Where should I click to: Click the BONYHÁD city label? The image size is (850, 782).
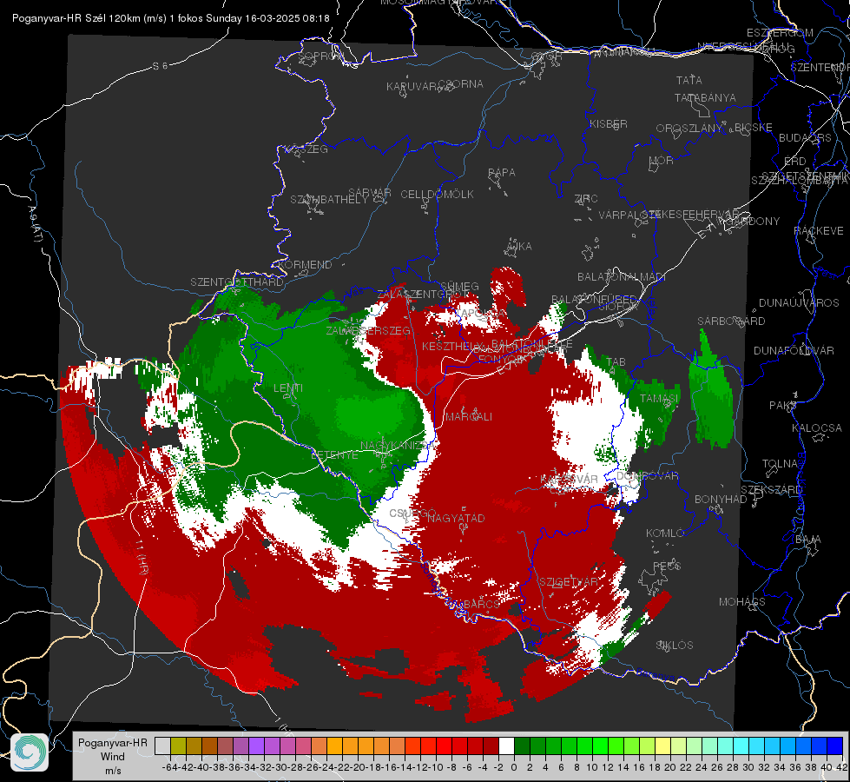point(721,499)
